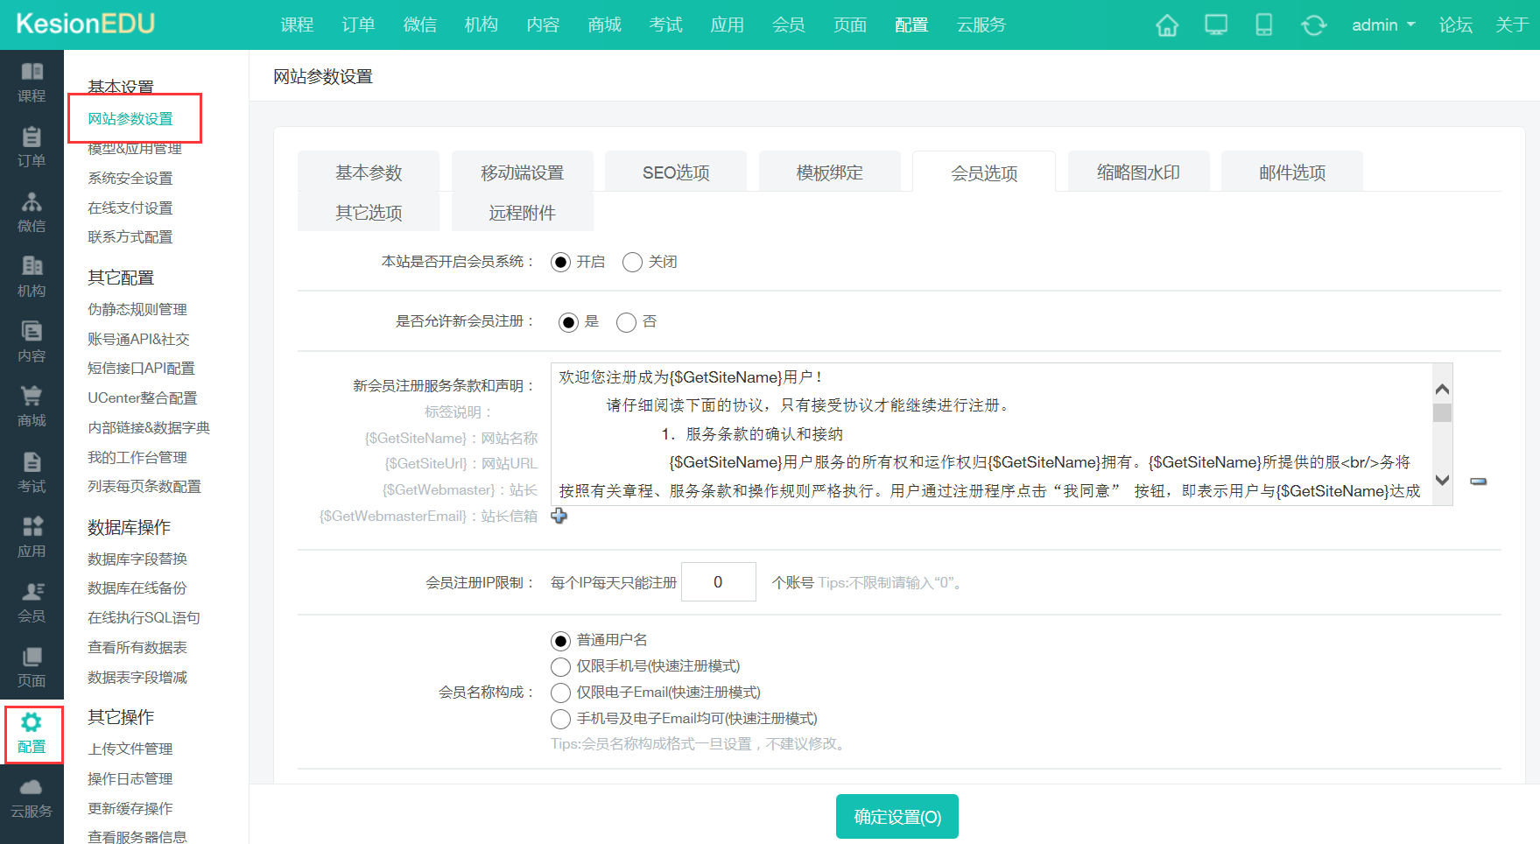
Task: Open the admin dropdown menu
Action: pyautogui.click(x=1382, y=25)
